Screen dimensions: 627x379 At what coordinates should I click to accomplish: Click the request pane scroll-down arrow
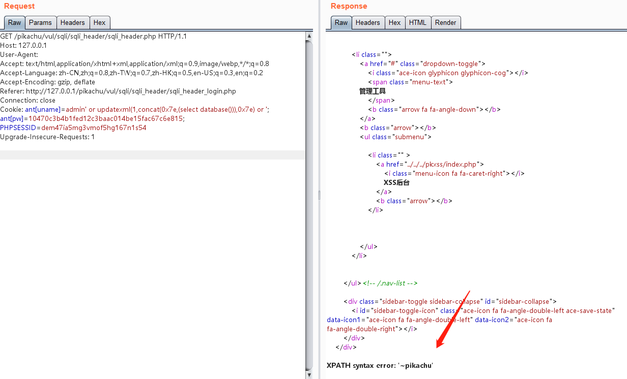(309, 375)
